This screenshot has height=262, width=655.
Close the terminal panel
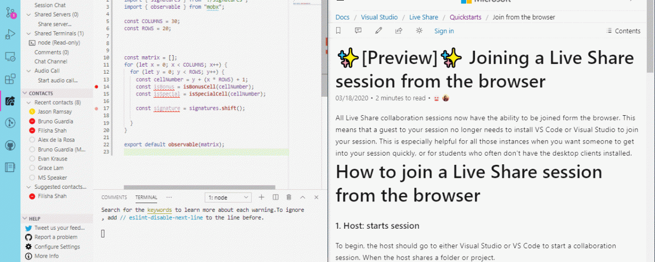pos(317,197)
